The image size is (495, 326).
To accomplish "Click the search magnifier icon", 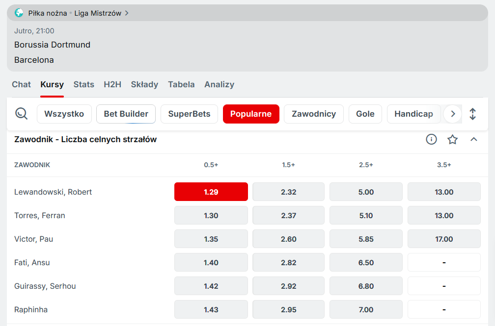I will click(21, 114).
